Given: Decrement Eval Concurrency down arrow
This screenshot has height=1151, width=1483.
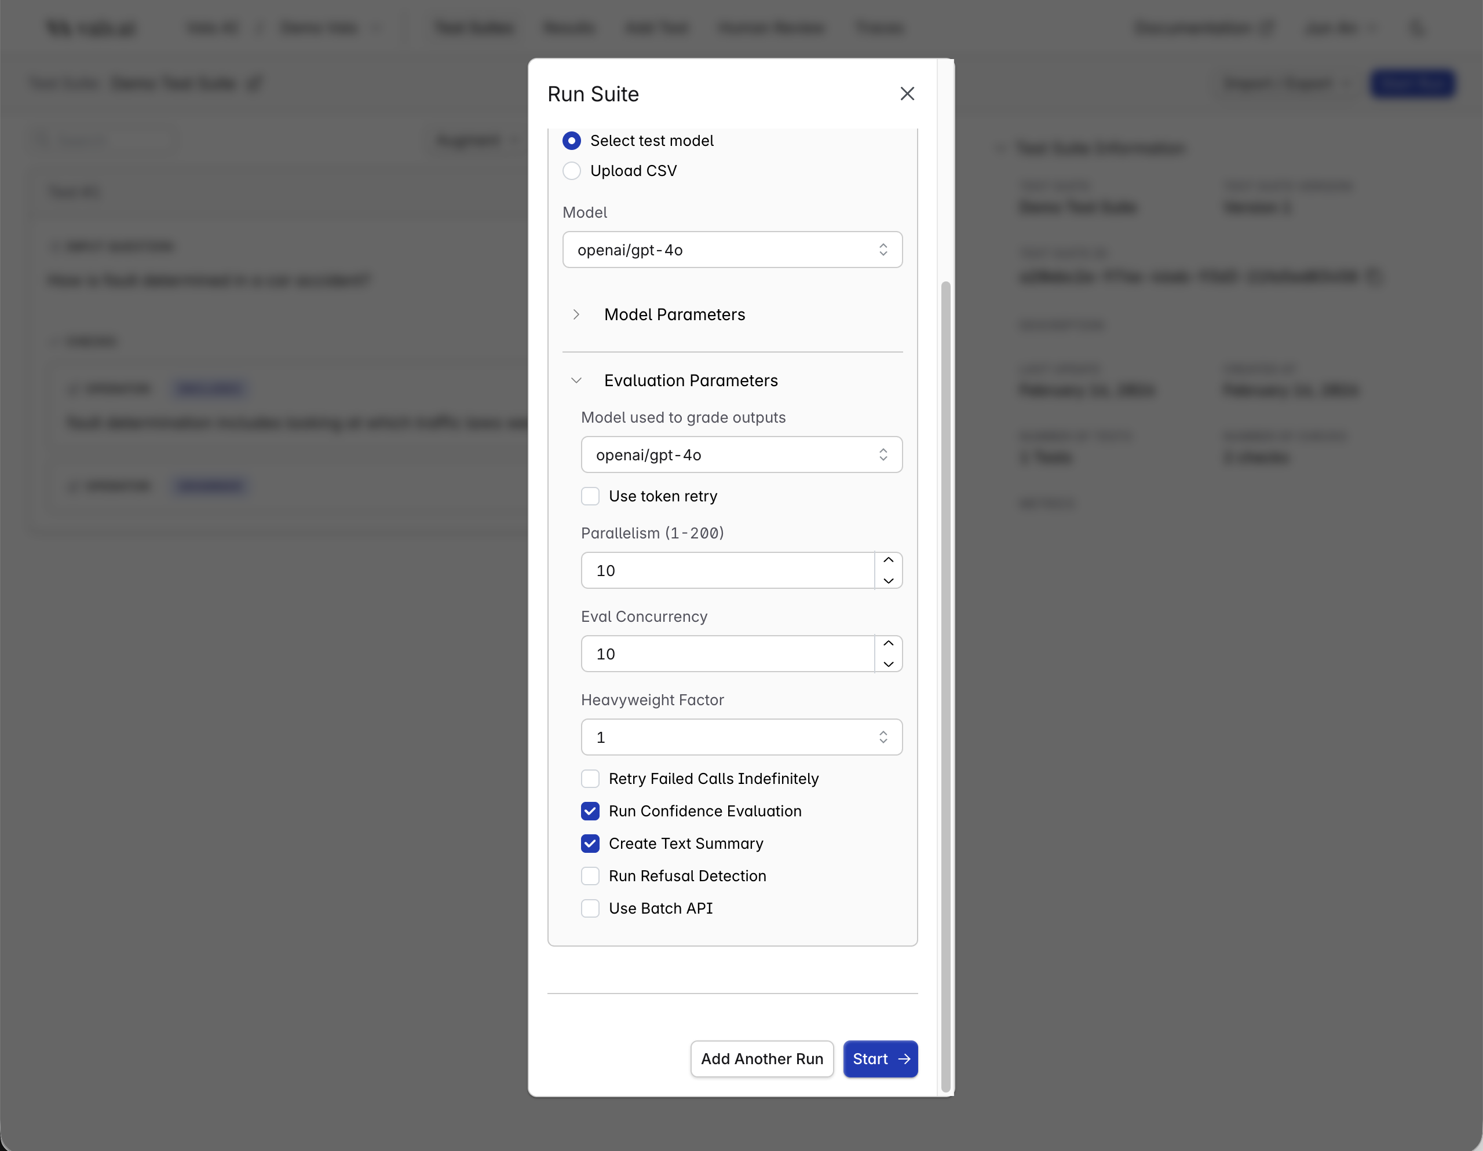Looking at the screenshot, I should click(x=888, y=665).
